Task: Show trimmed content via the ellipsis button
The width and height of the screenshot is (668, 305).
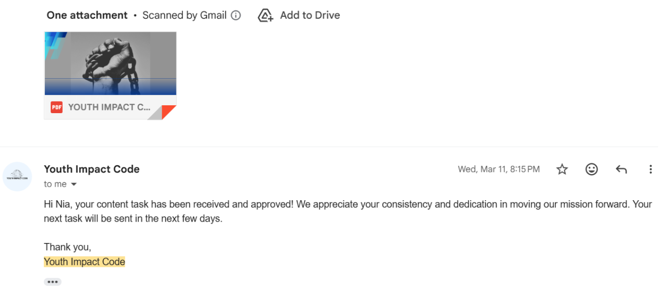Action: pos(53,282)
